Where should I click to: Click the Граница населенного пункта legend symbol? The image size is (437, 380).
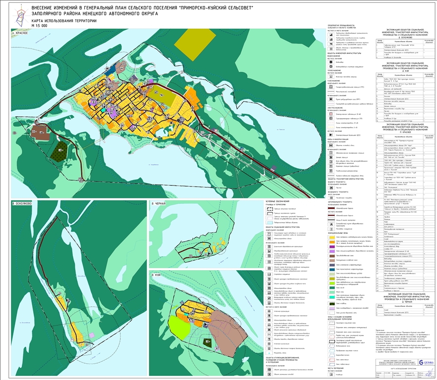pyautogui.click(x=269, y=214)
